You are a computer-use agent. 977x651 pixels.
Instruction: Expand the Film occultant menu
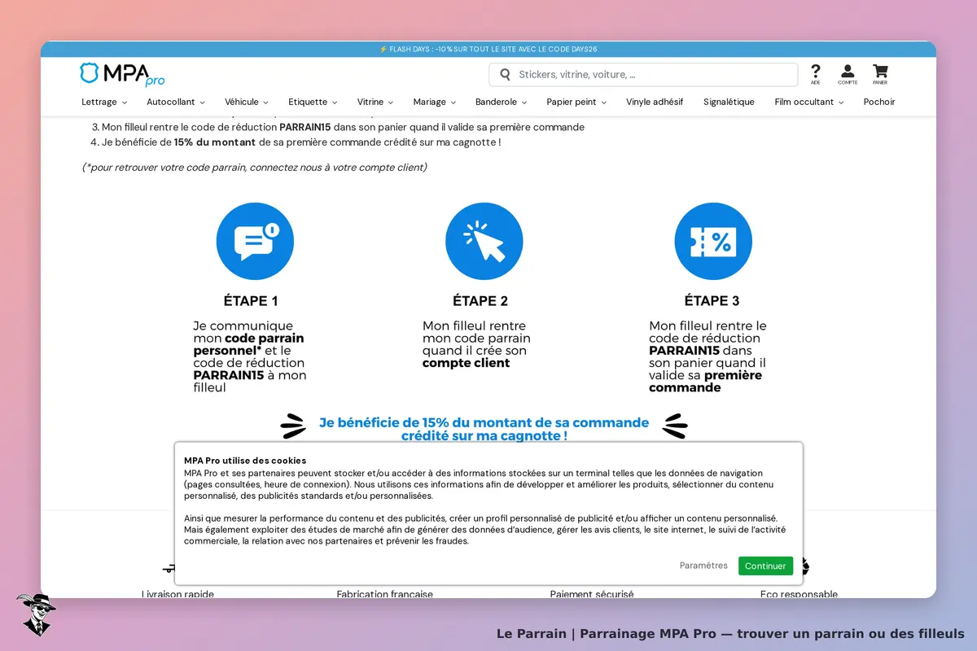[x=809, y=102]
